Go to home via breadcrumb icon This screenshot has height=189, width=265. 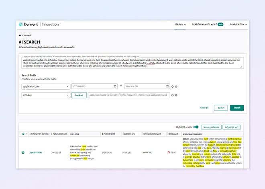20,35
